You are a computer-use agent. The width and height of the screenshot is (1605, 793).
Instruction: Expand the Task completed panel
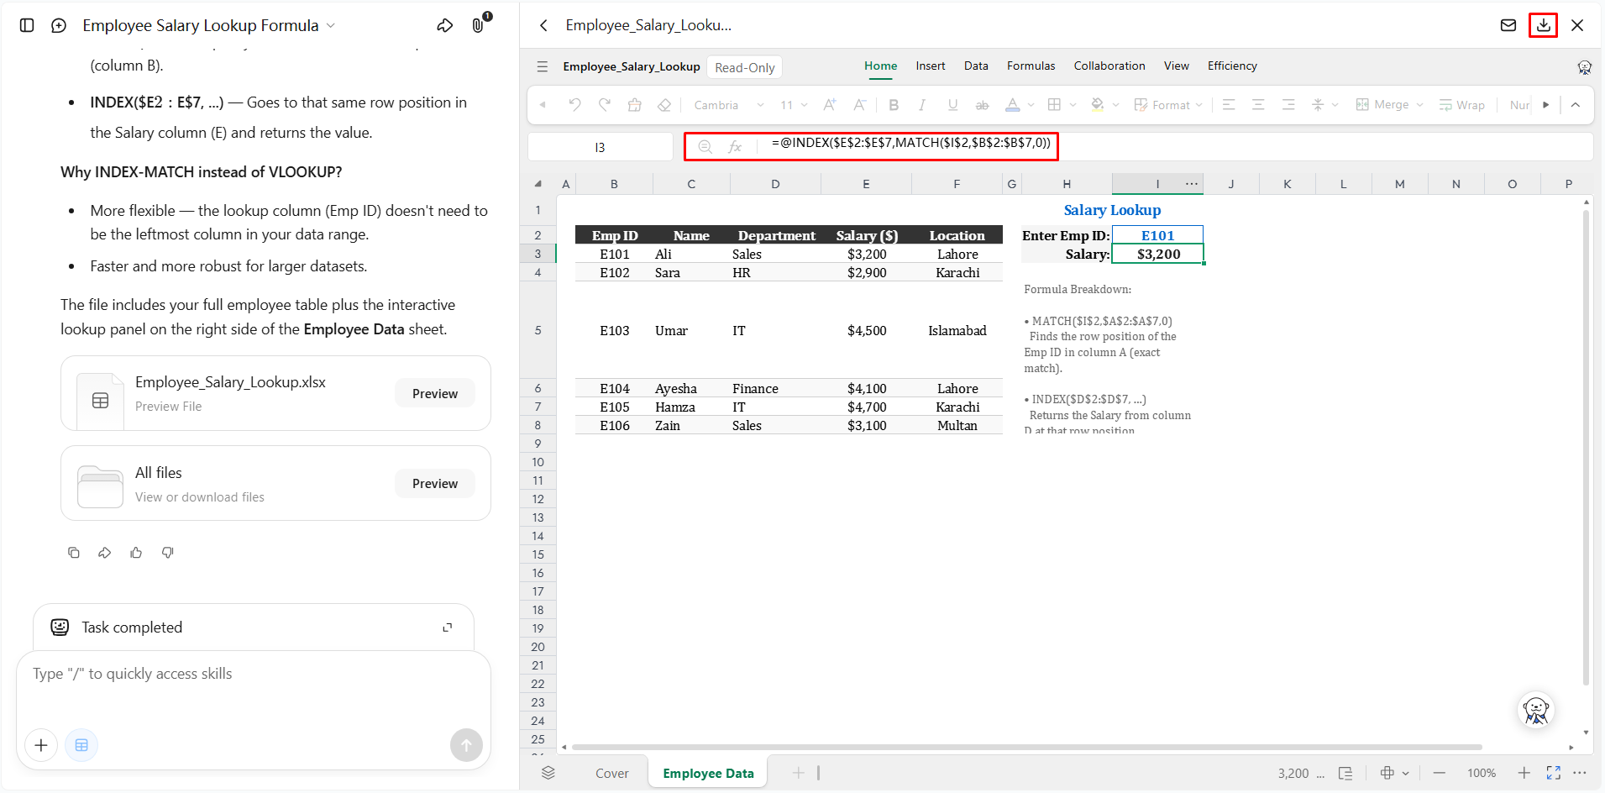point(448,628)
